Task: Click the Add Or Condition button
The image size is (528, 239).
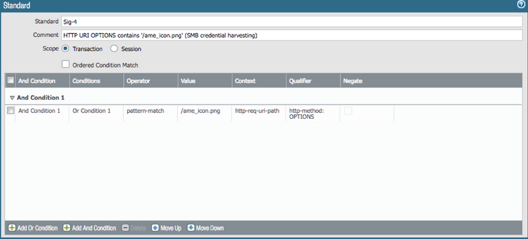Action: click(33, 228)
